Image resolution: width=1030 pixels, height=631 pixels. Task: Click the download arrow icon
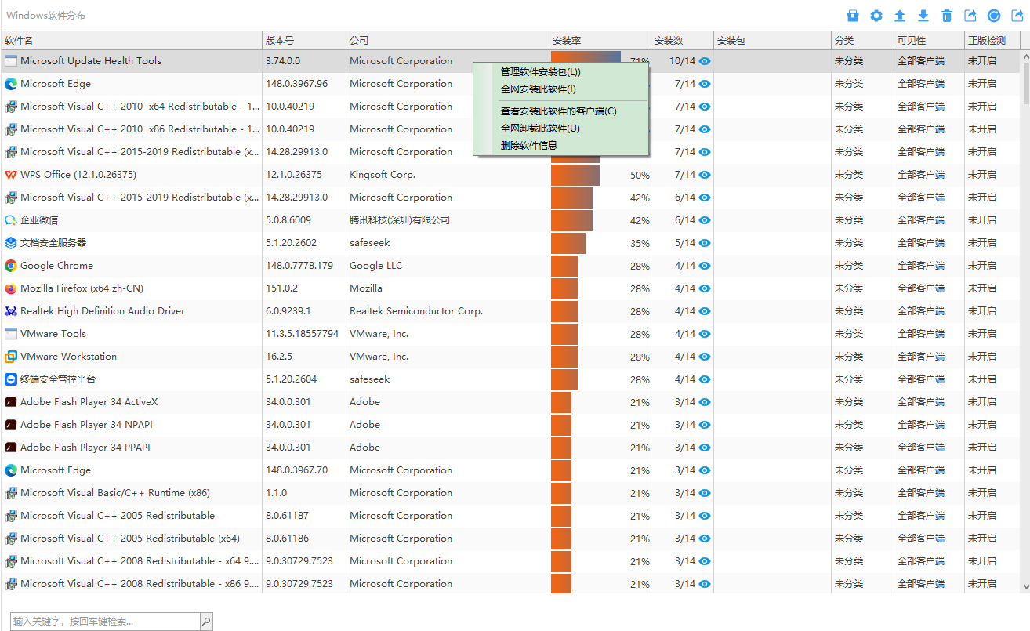click(x=923, y=16)
